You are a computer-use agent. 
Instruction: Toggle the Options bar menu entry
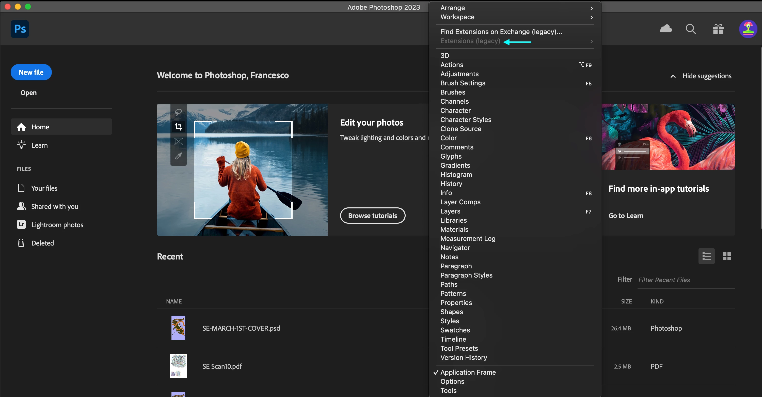point(452,381)
